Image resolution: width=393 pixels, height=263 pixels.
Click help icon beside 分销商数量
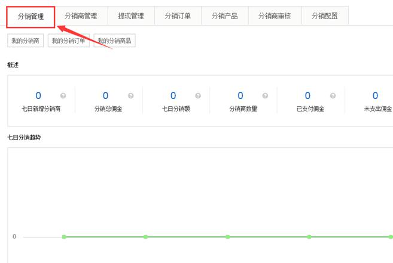click(266, 96)
